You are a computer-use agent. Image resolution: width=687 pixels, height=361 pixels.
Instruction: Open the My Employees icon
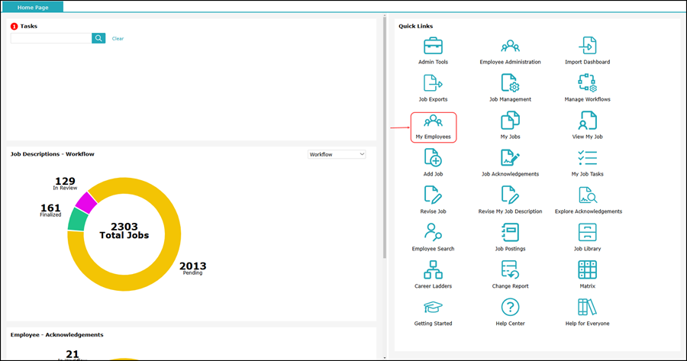tap(433, 121)
